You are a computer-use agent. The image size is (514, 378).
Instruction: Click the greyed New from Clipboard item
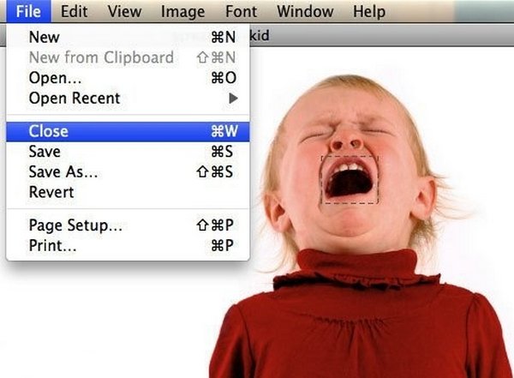tap(128, 57)
